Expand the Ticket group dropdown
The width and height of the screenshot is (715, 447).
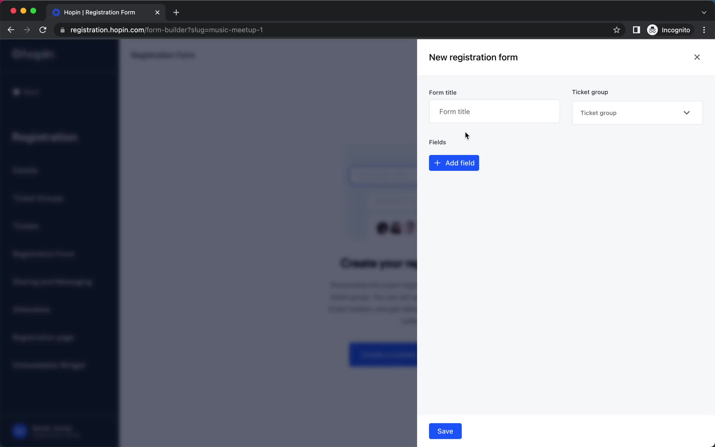click(x=637, y=112)
